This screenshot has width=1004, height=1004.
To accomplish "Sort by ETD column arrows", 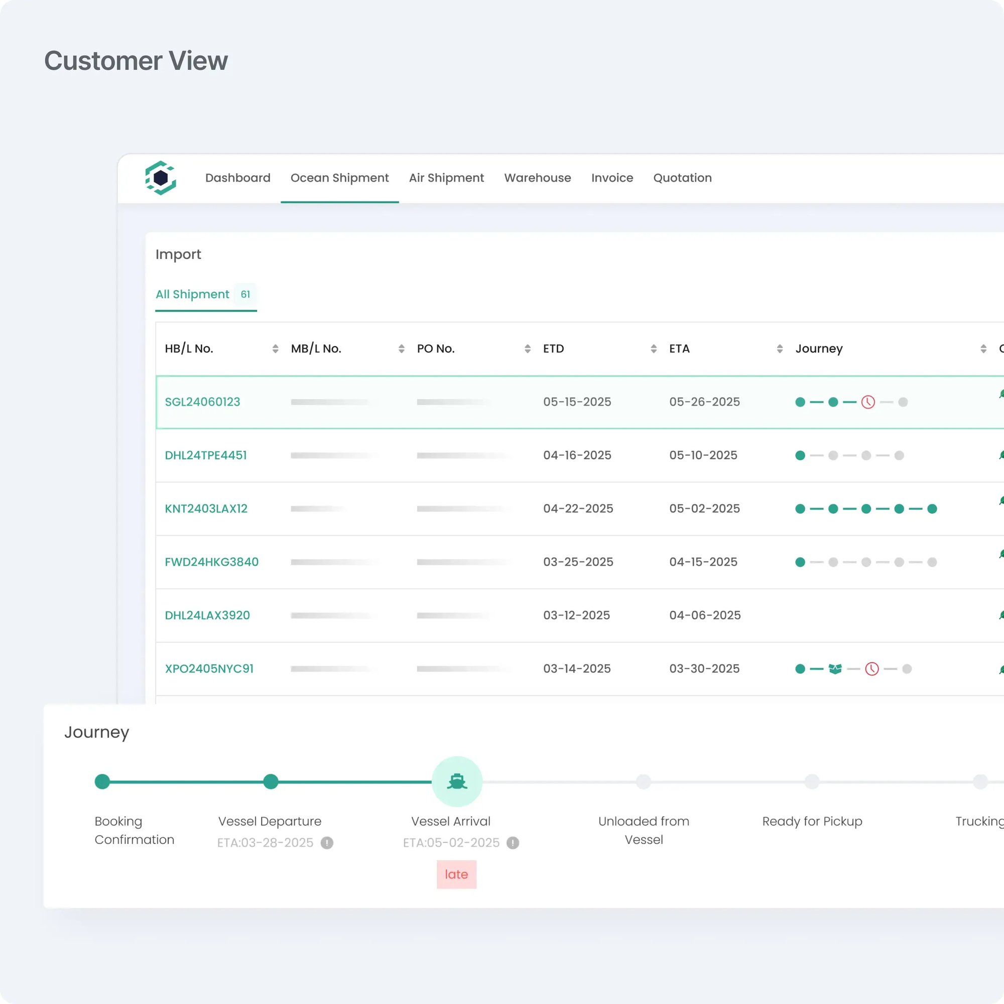I will 653,349.
